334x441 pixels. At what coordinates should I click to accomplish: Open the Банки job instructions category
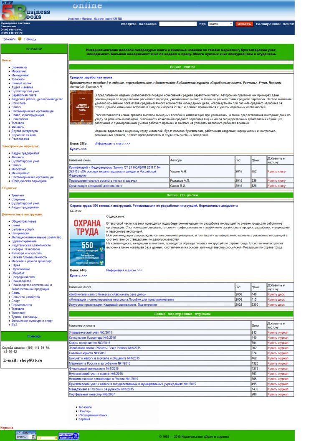click(16, 225)
